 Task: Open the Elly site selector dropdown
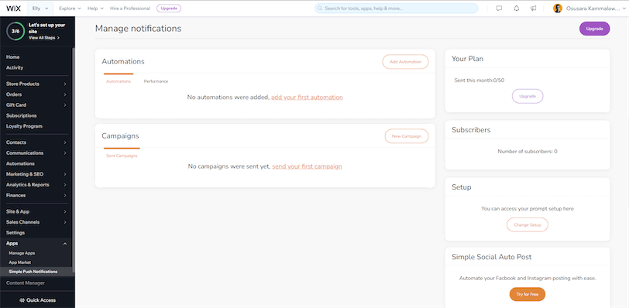(40, 9)
